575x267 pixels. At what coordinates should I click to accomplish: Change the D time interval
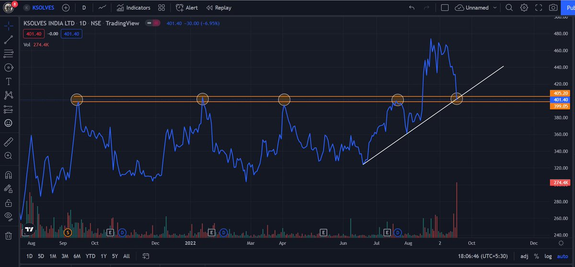click(84, 8)
